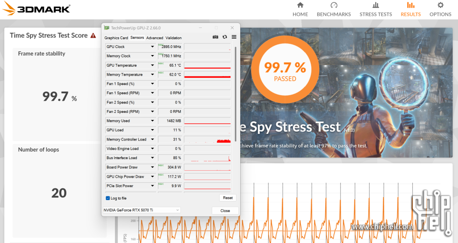Click the warning triangle beside Stress Test Score
Viewport: 458px width, 243px height.
(93, 35)
